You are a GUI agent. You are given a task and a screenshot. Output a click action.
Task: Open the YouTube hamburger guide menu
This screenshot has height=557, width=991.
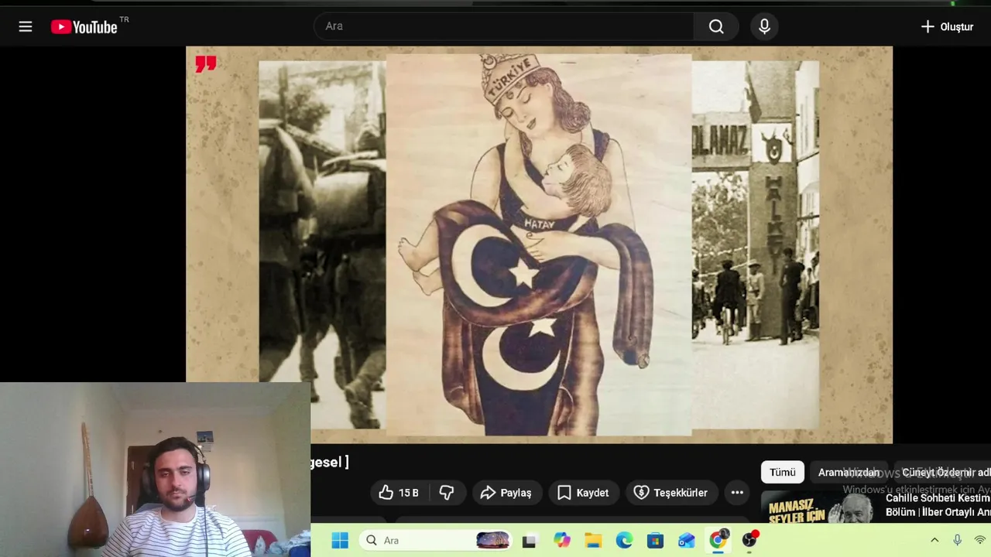(x=26, y=27)
